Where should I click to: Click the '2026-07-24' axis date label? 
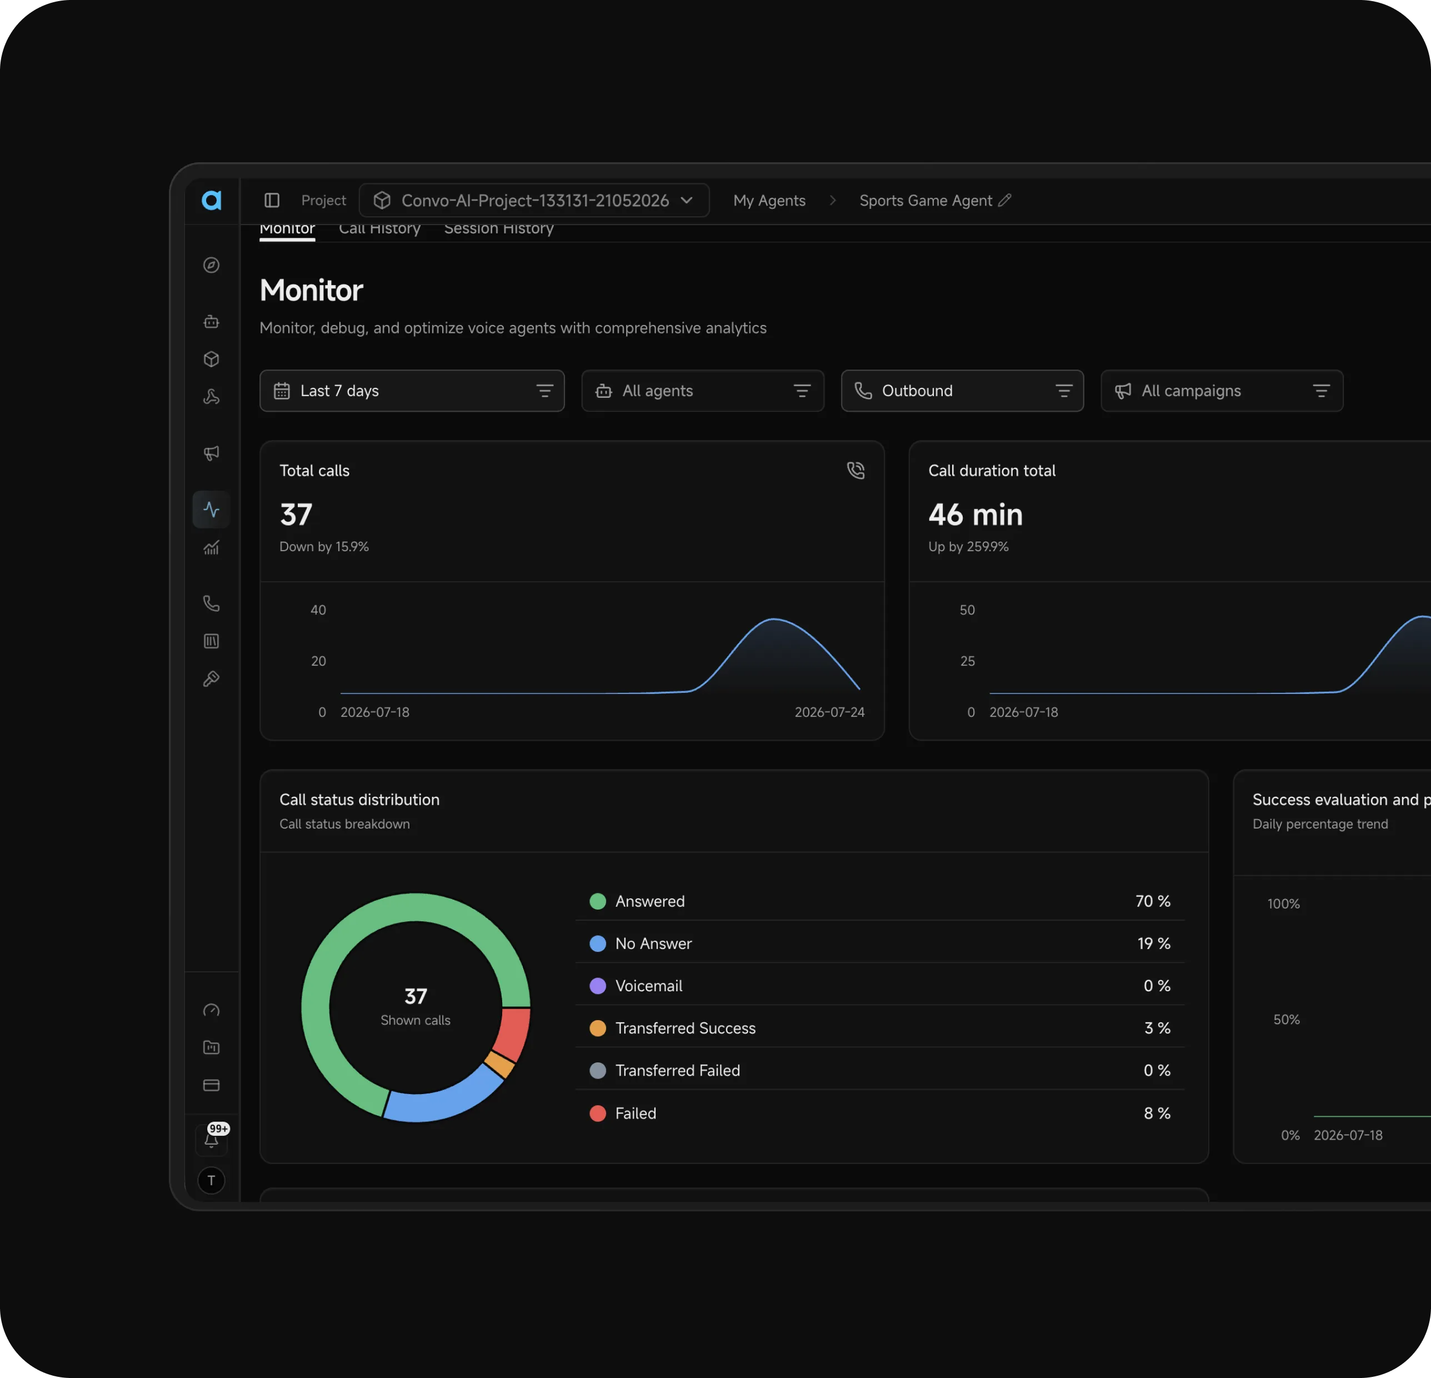829,712
